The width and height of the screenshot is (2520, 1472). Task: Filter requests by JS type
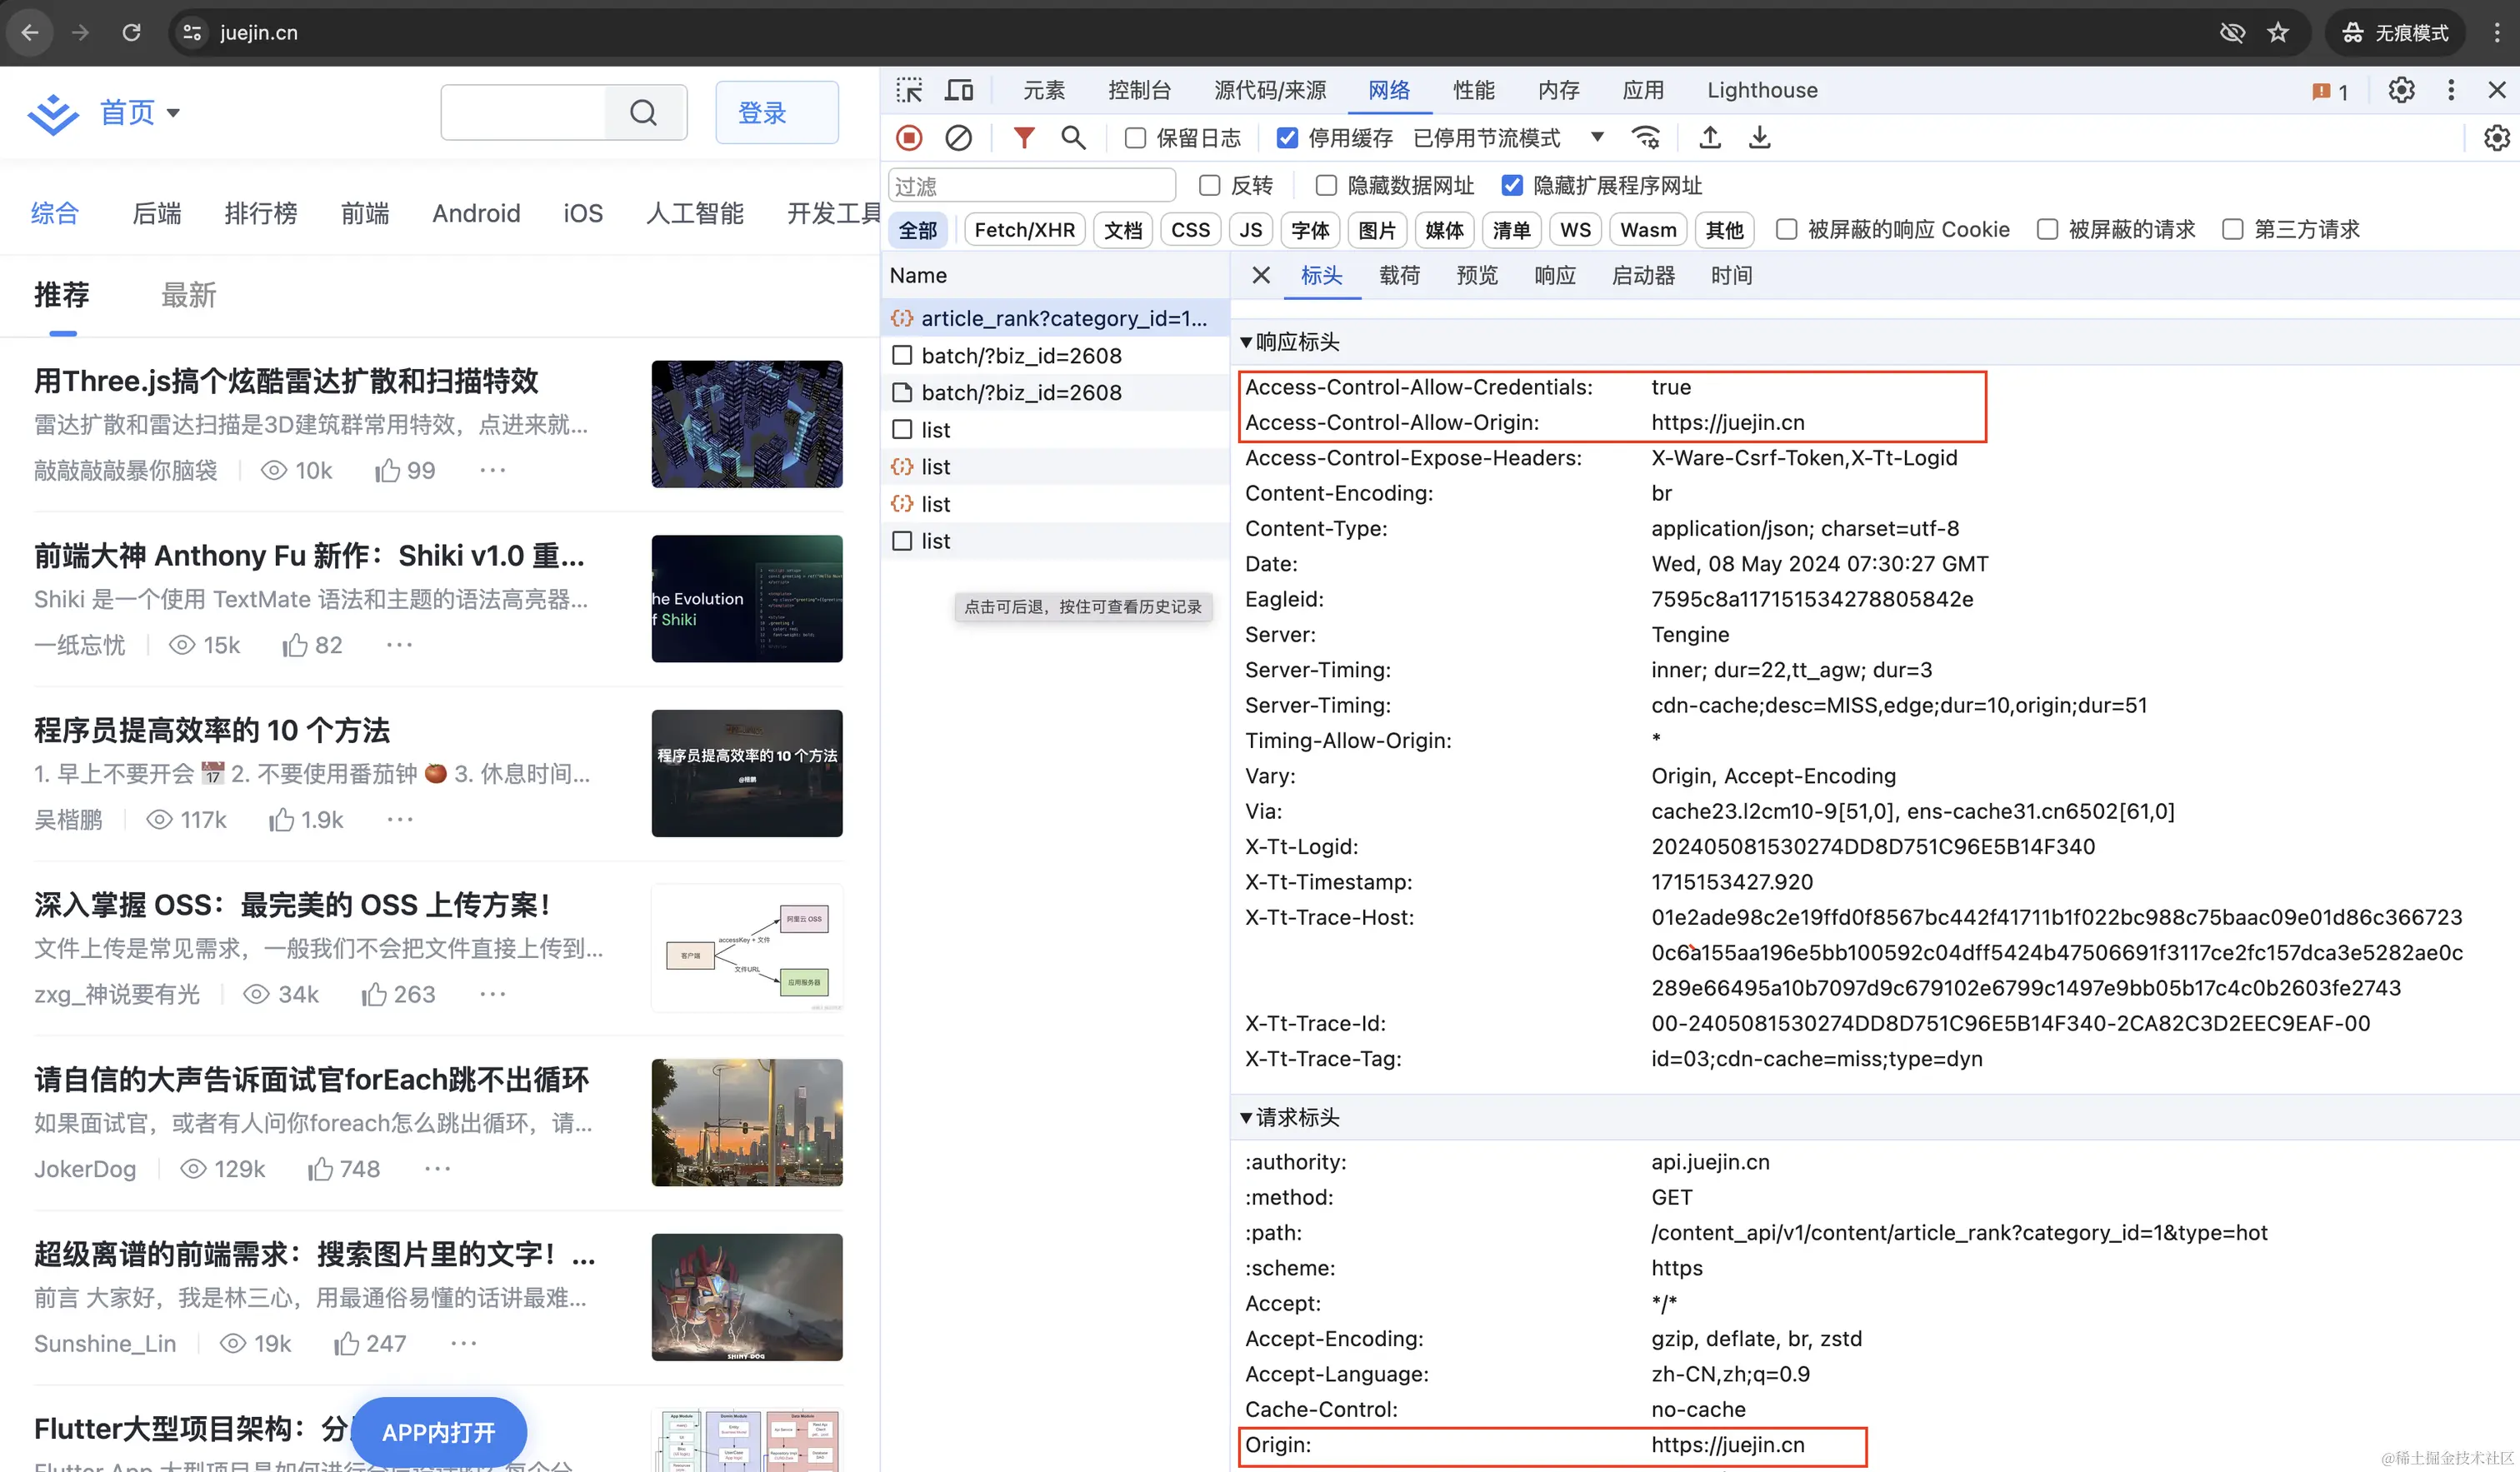pos(1251,230)
